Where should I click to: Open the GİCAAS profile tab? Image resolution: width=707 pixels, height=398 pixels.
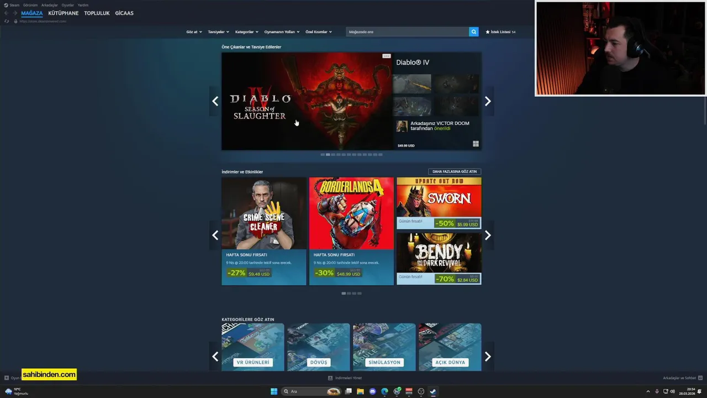(124, 13)
